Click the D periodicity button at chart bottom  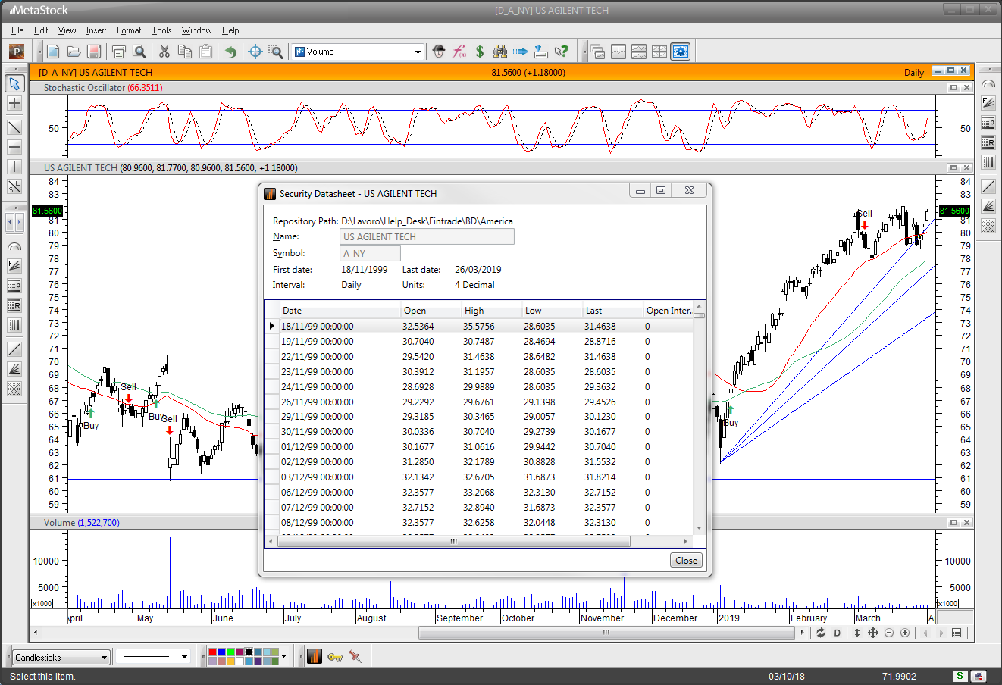[838, 633]
